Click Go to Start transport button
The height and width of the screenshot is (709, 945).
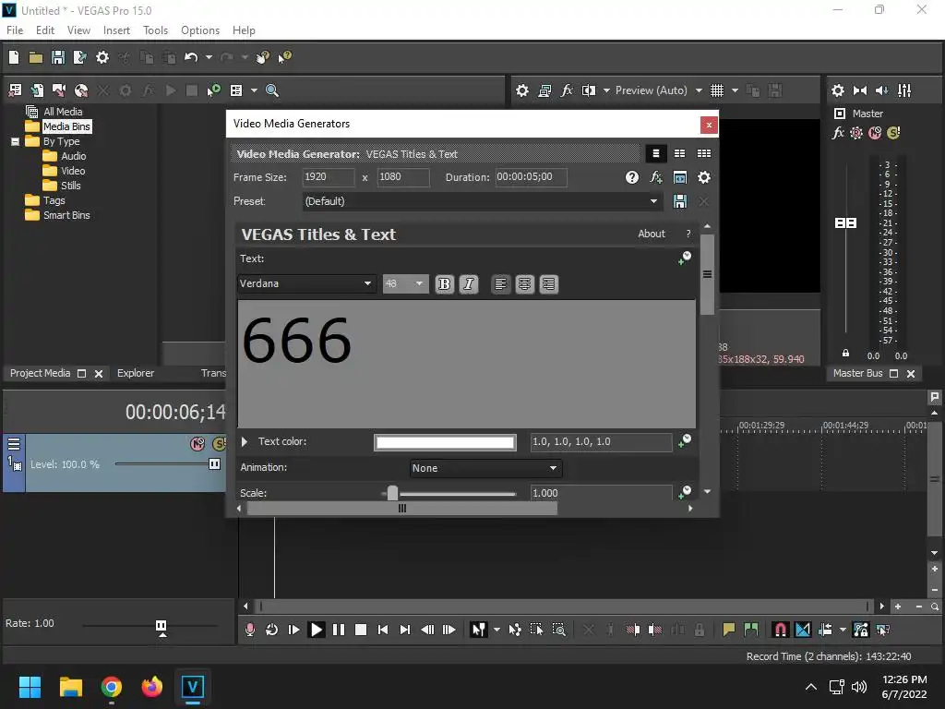383,630
